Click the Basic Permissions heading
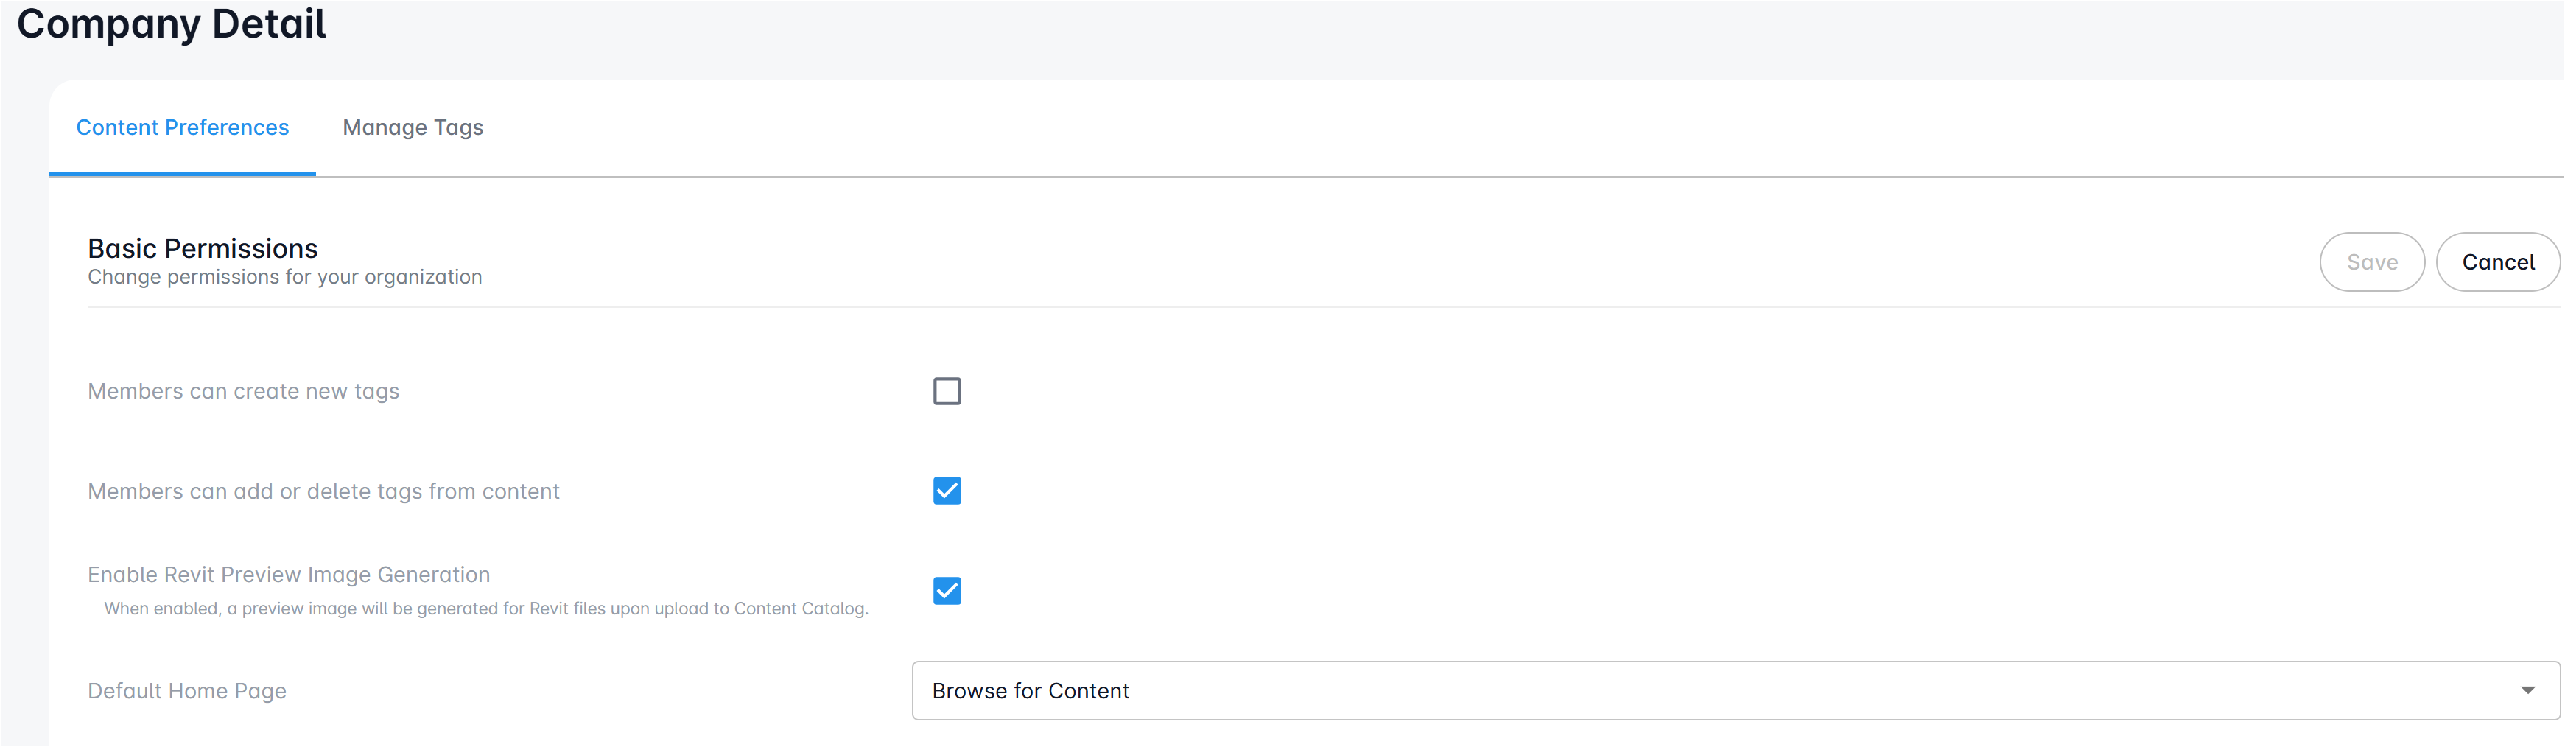Screen dimensions: 2565x747 tap(202, 248)
